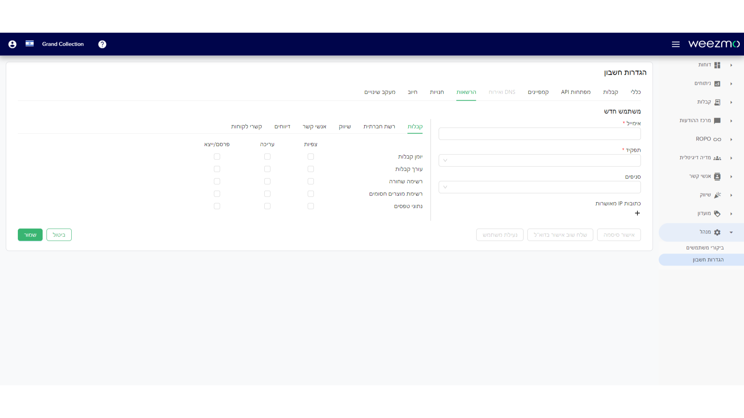744x418 pixels.
Task: Check צפיות for נתוני טפסים
Action: pyautogui.click(x=311, y=206)
